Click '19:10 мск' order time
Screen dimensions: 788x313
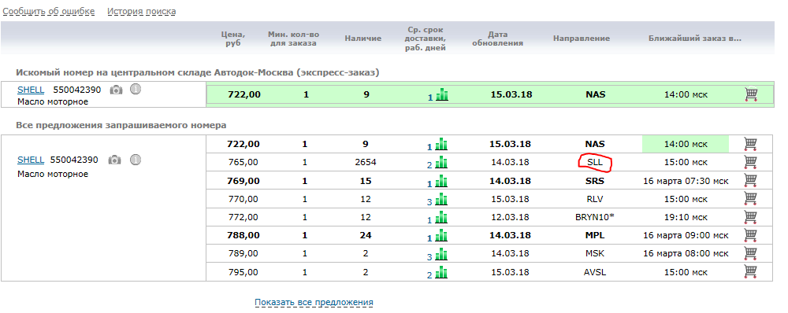click(686, 217)
